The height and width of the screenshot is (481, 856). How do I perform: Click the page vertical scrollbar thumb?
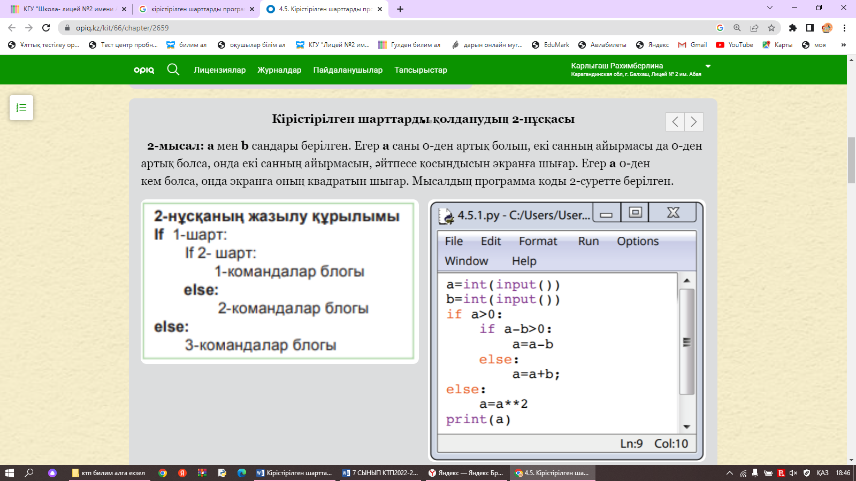(x=851, y=160)
